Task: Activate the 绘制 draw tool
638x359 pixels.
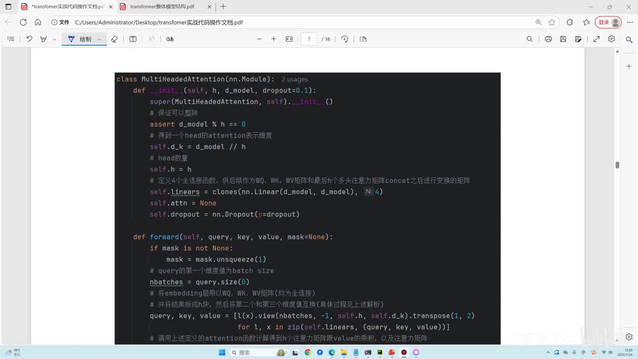Action: [x=80, y=39]
